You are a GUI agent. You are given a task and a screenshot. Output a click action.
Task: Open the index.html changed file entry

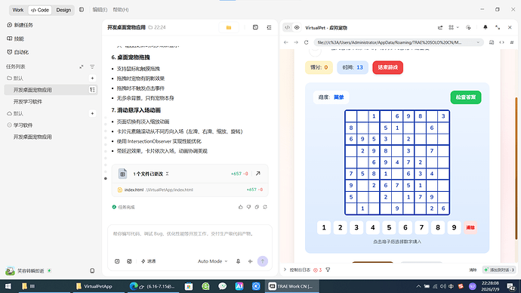click(x=190, y=190)
